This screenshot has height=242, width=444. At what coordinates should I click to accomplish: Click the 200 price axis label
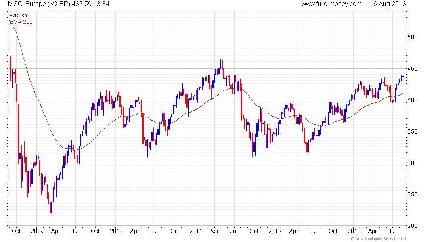click(x=412, y=226)
